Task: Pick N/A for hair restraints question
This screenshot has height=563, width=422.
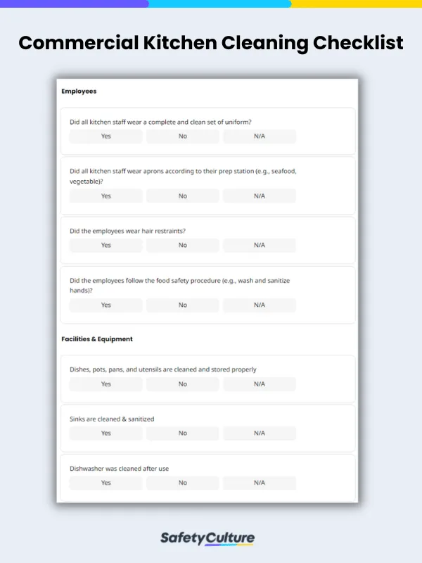Action: tap(260, 245)
